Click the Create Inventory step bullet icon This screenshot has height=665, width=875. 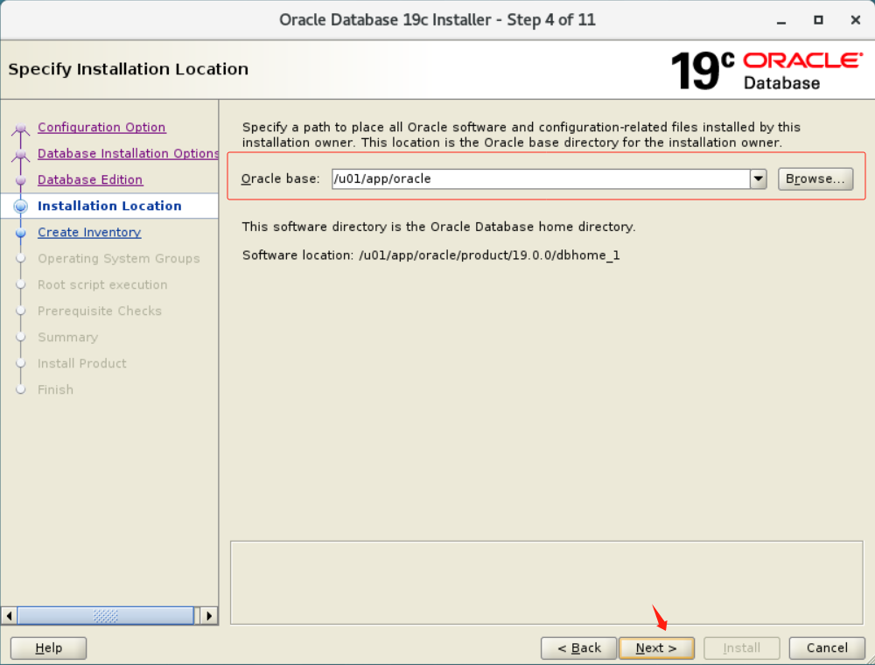point(21,232)
